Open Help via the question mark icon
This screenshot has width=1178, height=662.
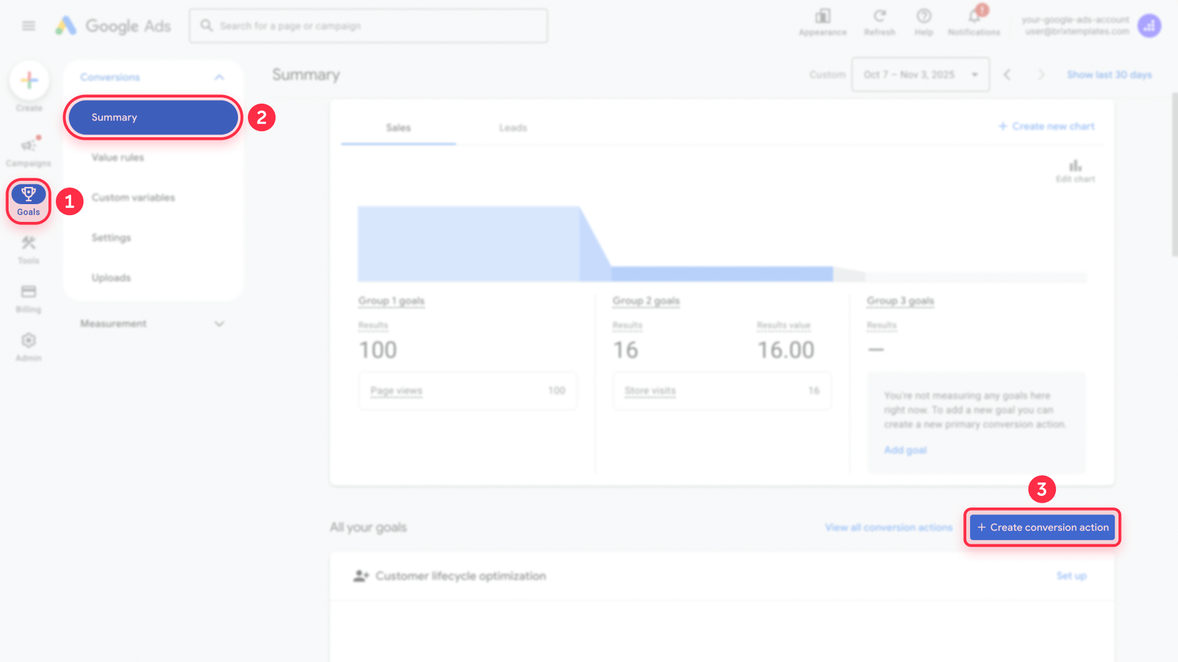pos(924,17)
